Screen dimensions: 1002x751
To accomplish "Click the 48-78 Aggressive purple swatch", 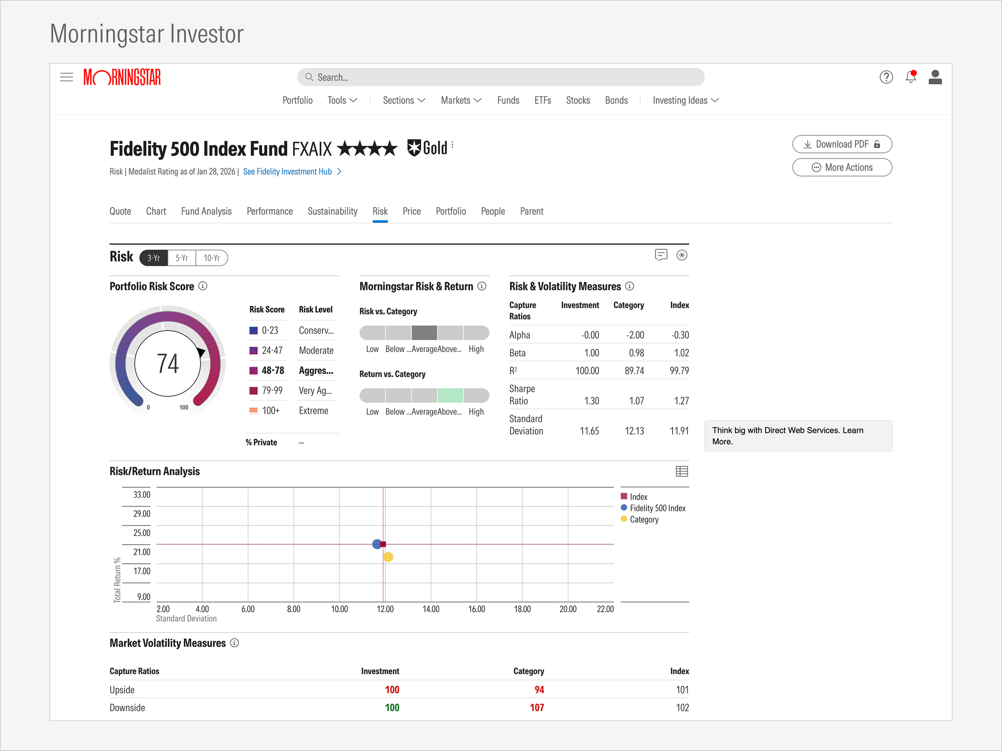I will click(254, 370).
